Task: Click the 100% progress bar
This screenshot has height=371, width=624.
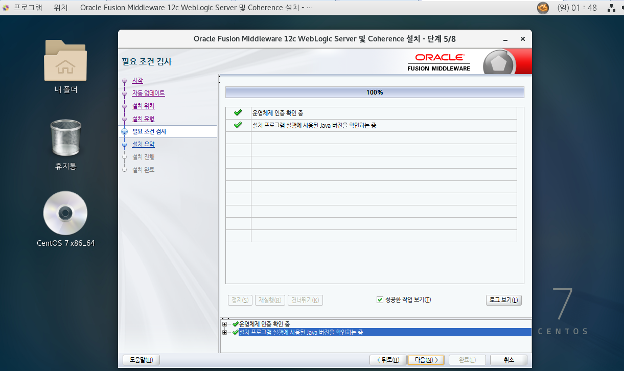Action: (375, 92)
